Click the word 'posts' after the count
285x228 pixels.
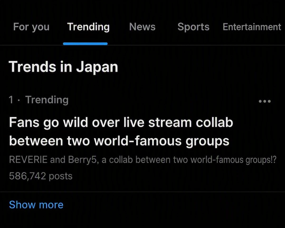coord(61,176)
